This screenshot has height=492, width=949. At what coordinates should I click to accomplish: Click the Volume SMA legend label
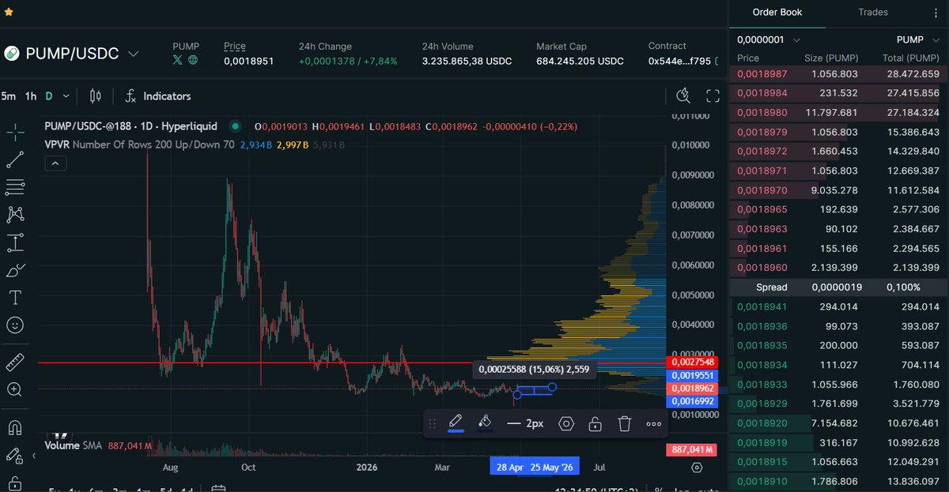[73, 446]
